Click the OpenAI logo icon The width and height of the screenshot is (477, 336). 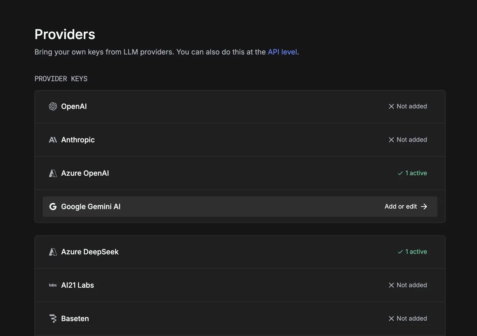point(53,106)
